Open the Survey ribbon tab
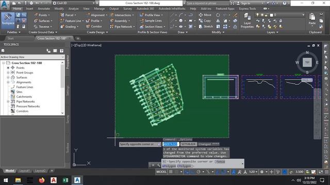 [127, 9]
